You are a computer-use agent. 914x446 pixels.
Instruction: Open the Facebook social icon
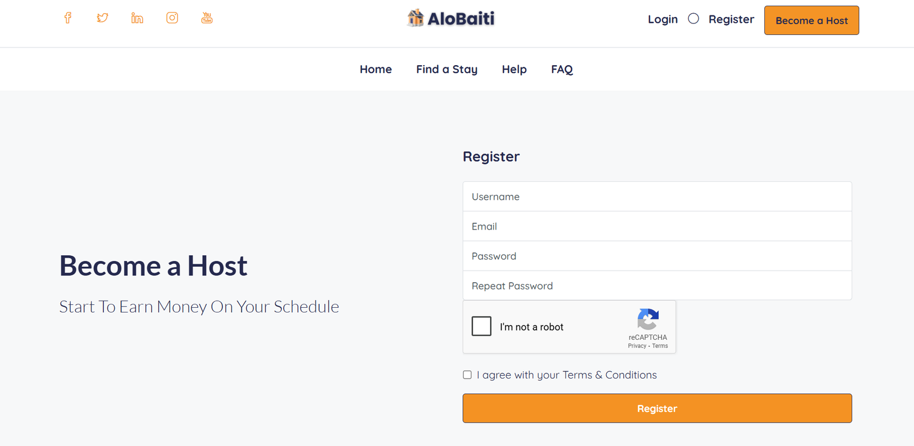pyautogui.click(x=68, y=18)
